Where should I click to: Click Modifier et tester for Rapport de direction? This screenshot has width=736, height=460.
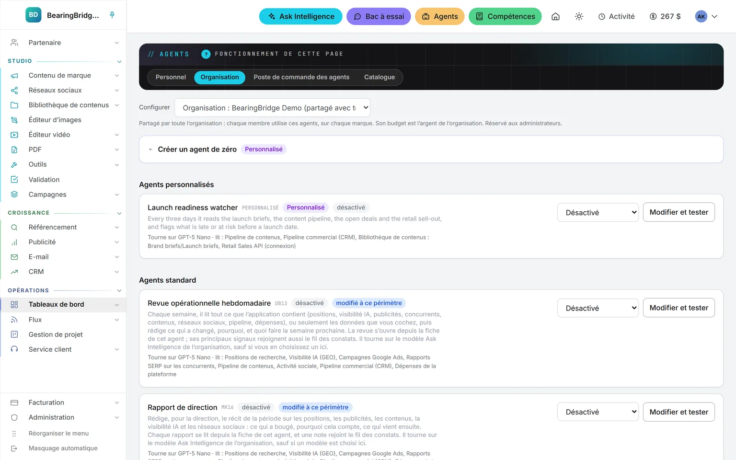678,412
